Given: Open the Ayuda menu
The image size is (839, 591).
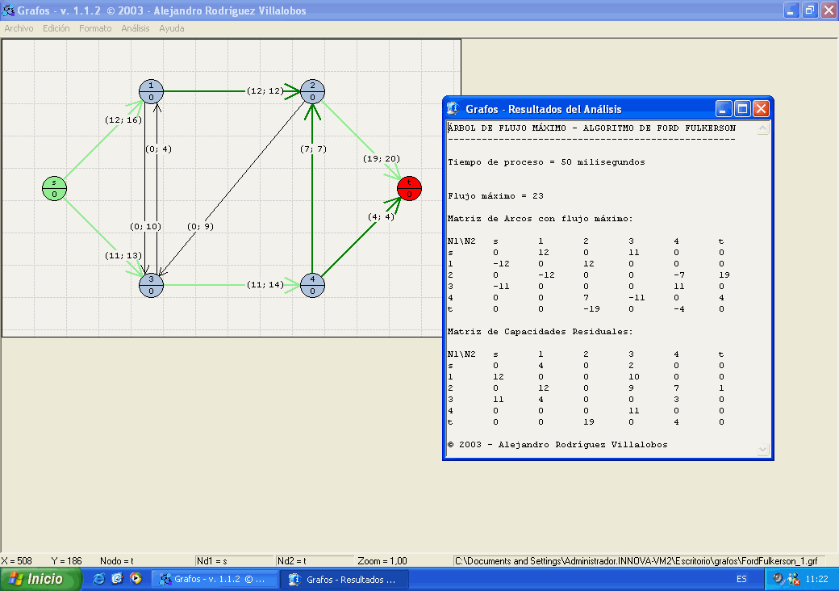Looking at the screenshot, I should click(x=171, y=28).
